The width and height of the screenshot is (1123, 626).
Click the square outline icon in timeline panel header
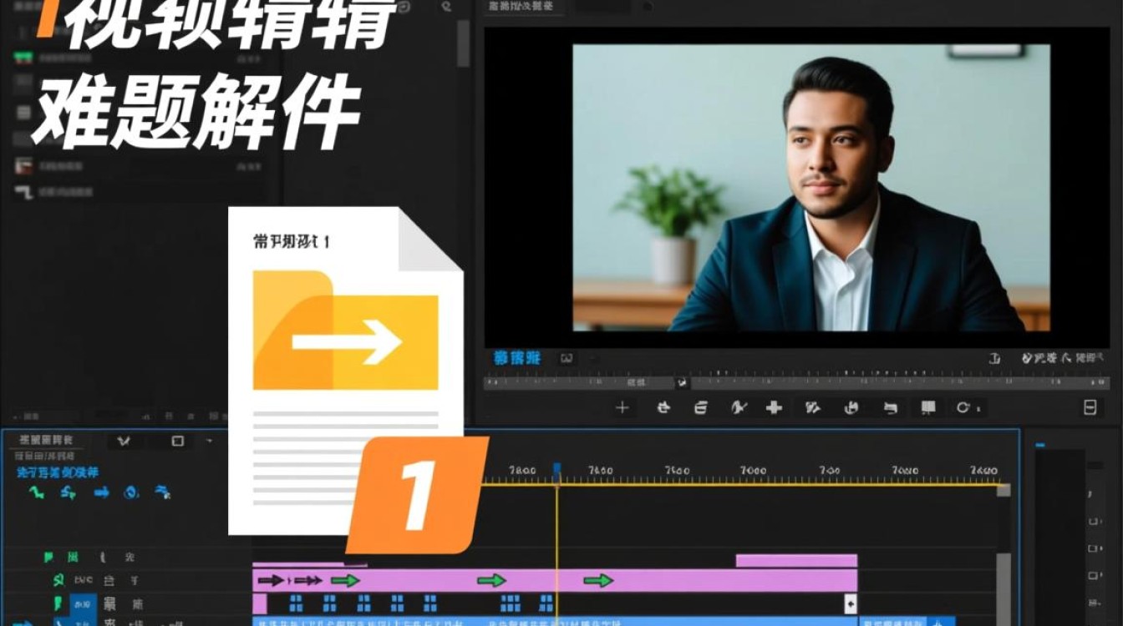click(x=177, y=441)
